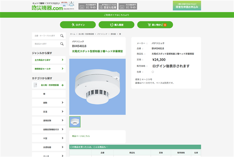
Task: Click the keyword search magnifier icon
Action: pos(62,36)
